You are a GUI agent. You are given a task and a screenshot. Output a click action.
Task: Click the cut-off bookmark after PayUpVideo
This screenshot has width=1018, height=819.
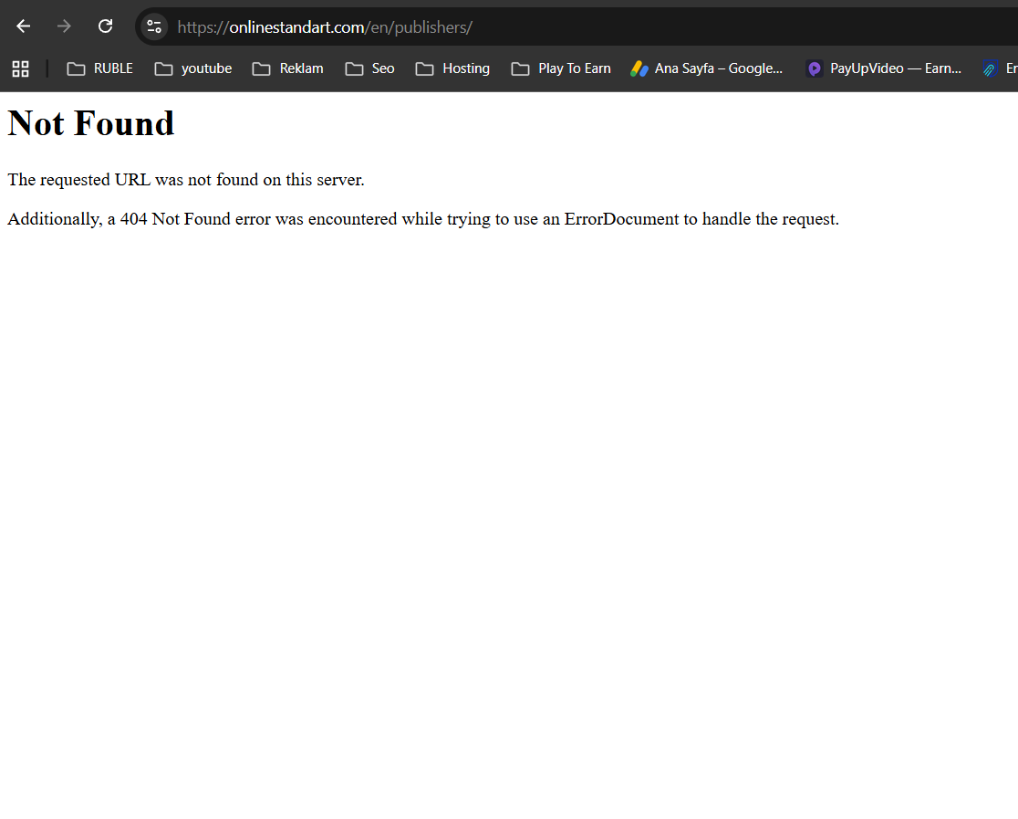tap(1000, 68)
